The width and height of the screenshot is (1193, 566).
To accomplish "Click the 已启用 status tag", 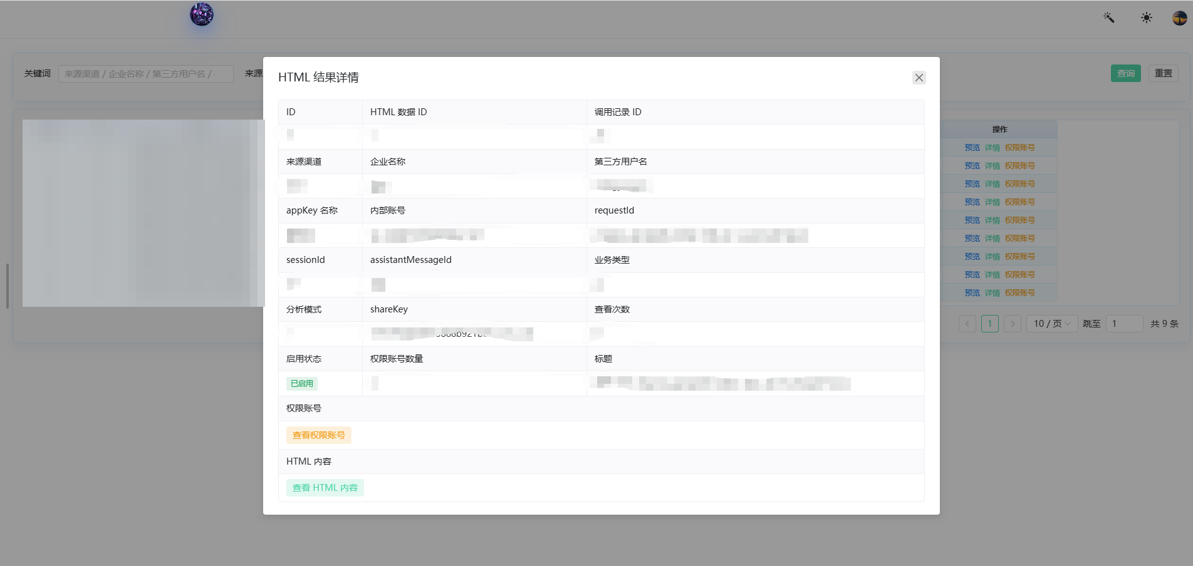I will (x=302, y=384).
